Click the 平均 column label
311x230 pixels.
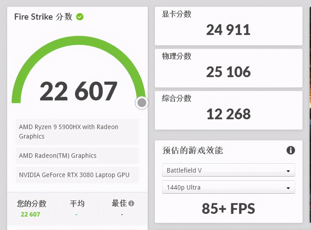[77, 204]
